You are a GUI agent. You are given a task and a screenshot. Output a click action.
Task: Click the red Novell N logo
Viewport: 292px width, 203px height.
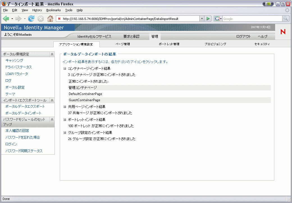tap(283, 32)
